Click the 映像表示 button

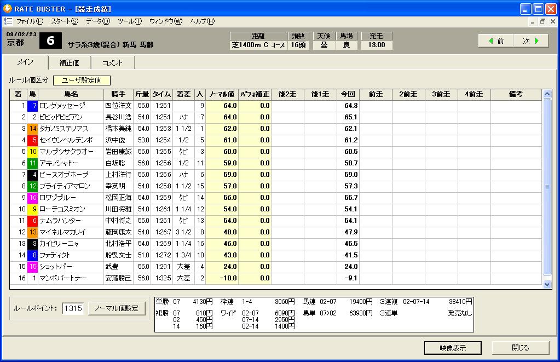(453, 348)
